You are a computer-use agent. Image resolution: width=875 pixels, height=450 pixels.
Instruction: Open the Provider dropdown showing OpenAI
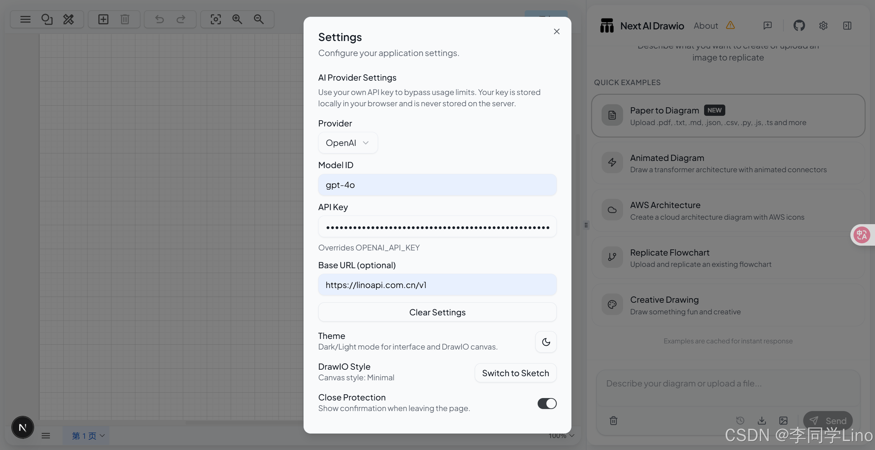(348, 143)
